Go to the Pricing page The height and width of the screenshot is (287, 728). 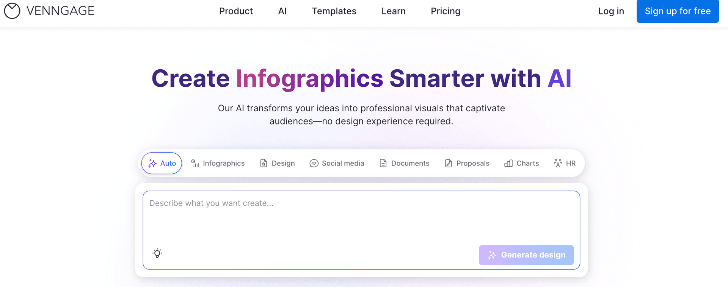pos(446,11)
